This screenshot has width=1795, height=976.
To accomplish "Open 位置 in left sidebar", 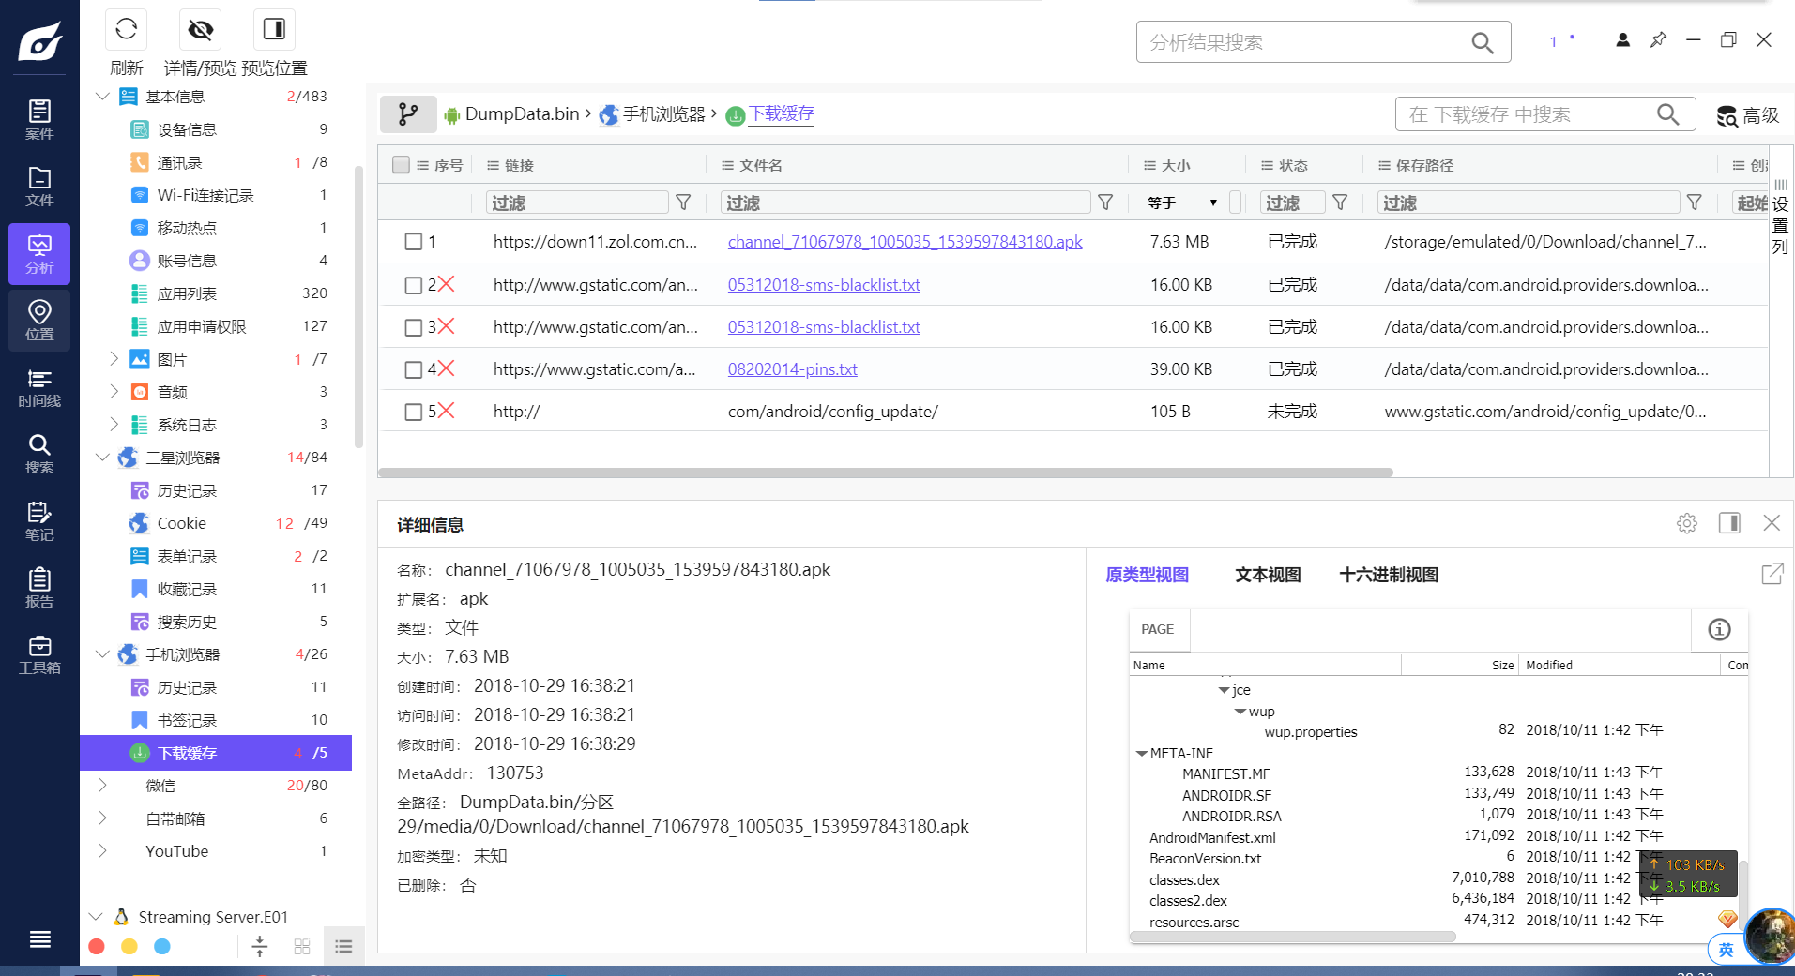I will click(39, 321).
